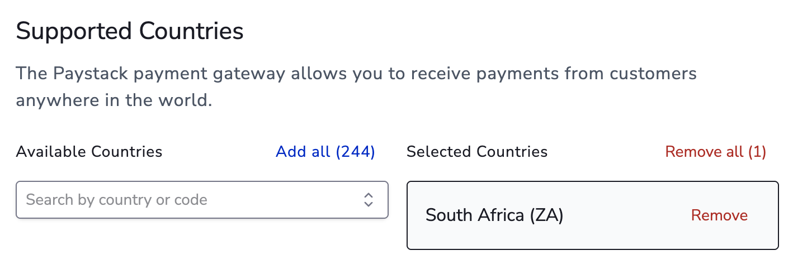The width and height of the screenshot is (793, 279).
Task: Clear all selected countries
Action: coord(715,152)
